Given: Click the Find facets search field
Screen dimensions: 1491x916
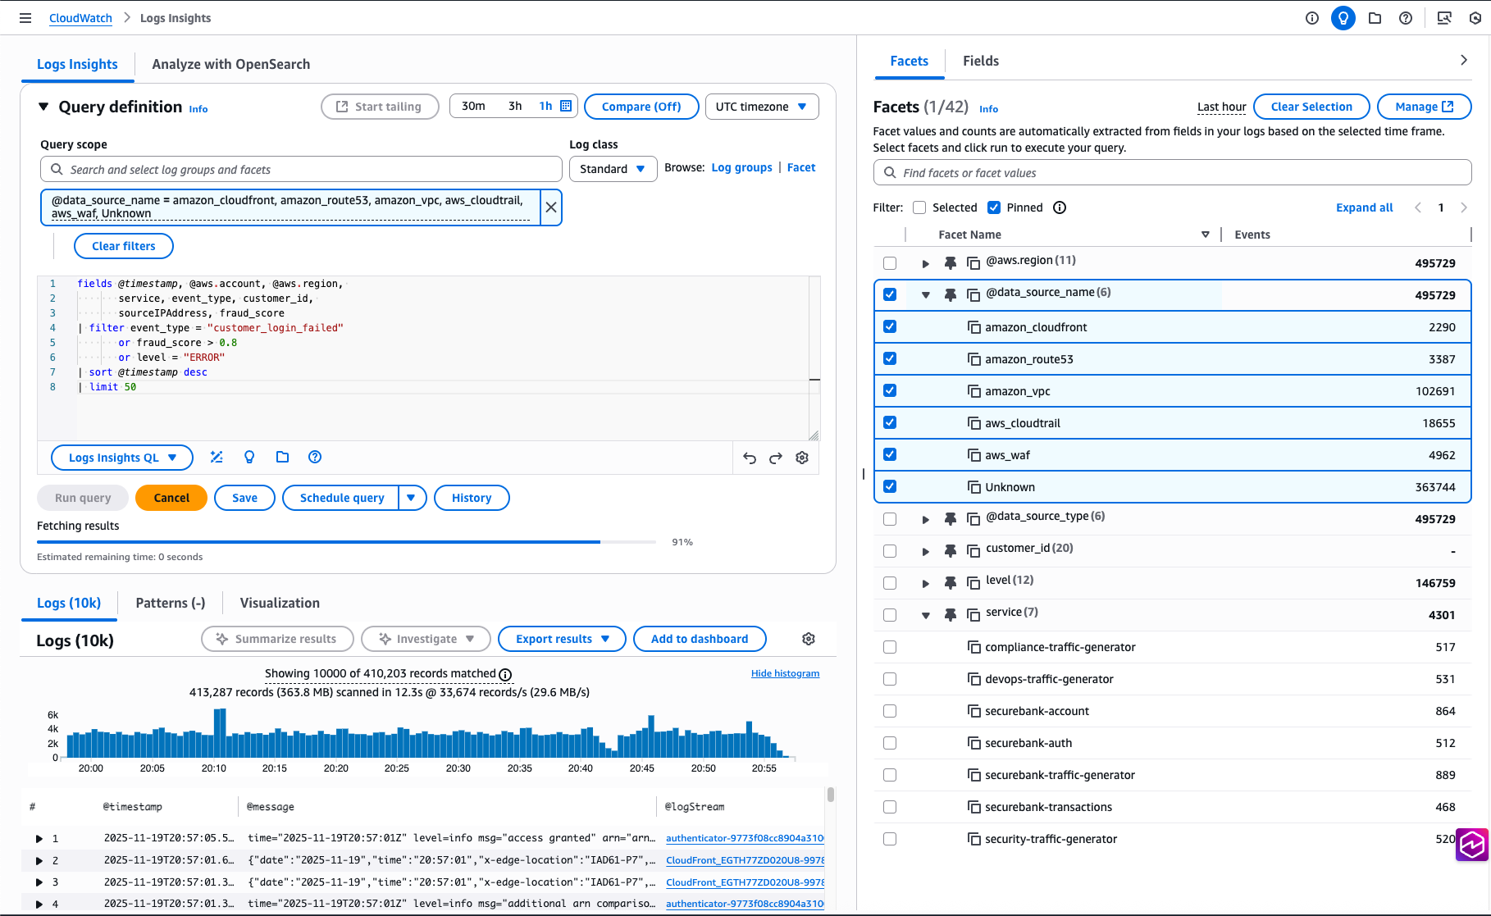Looking at the screenshot, I should [x=1173, y=173].
